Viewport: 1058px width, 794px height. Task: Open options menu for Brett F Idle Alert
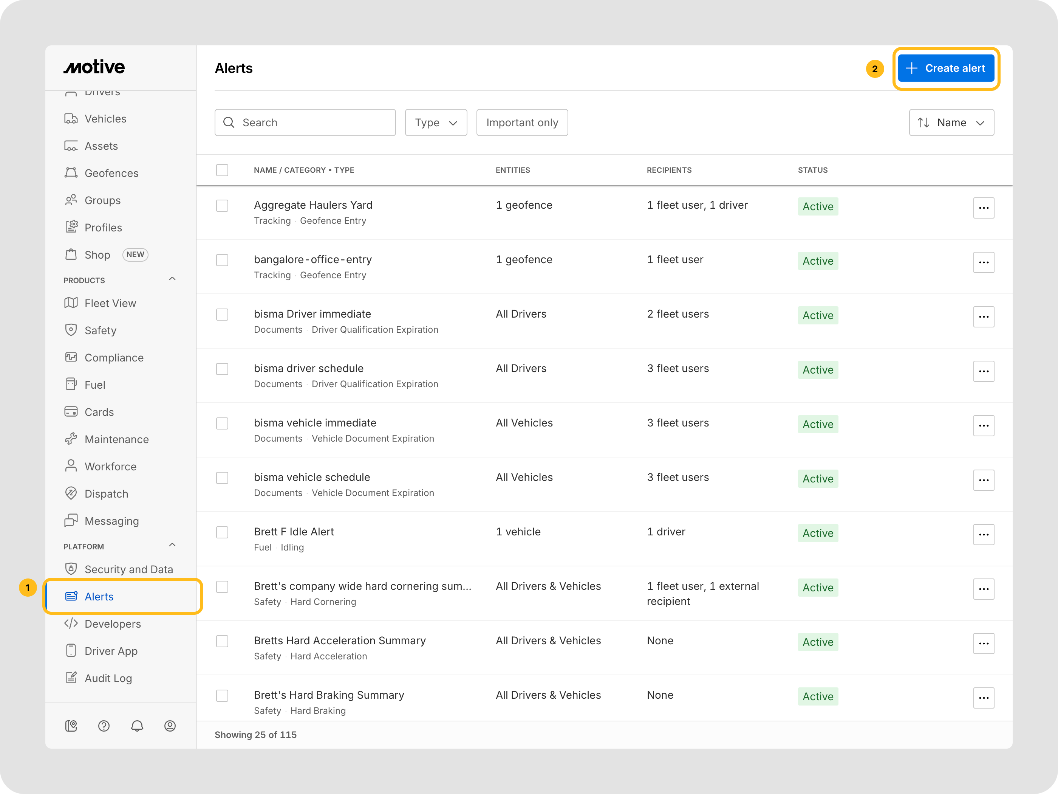click(x=984, y=535)
